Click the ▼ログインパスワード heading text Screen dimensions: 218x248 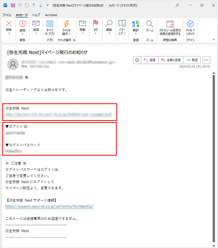tap(23, 145)
